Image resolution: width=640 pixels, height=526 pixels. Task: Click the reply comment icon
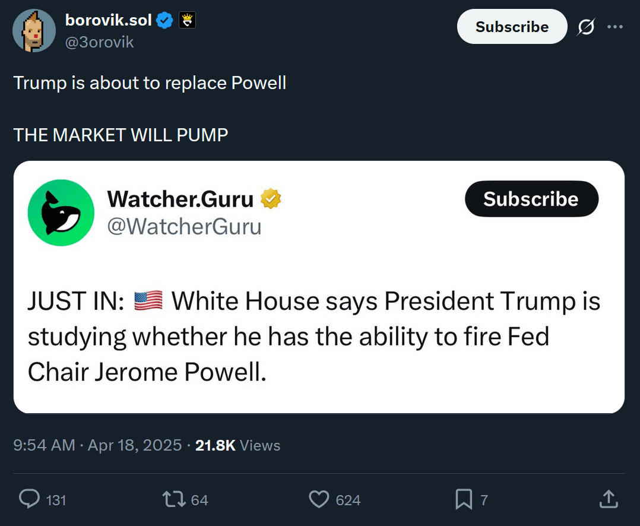click(29, 499)
